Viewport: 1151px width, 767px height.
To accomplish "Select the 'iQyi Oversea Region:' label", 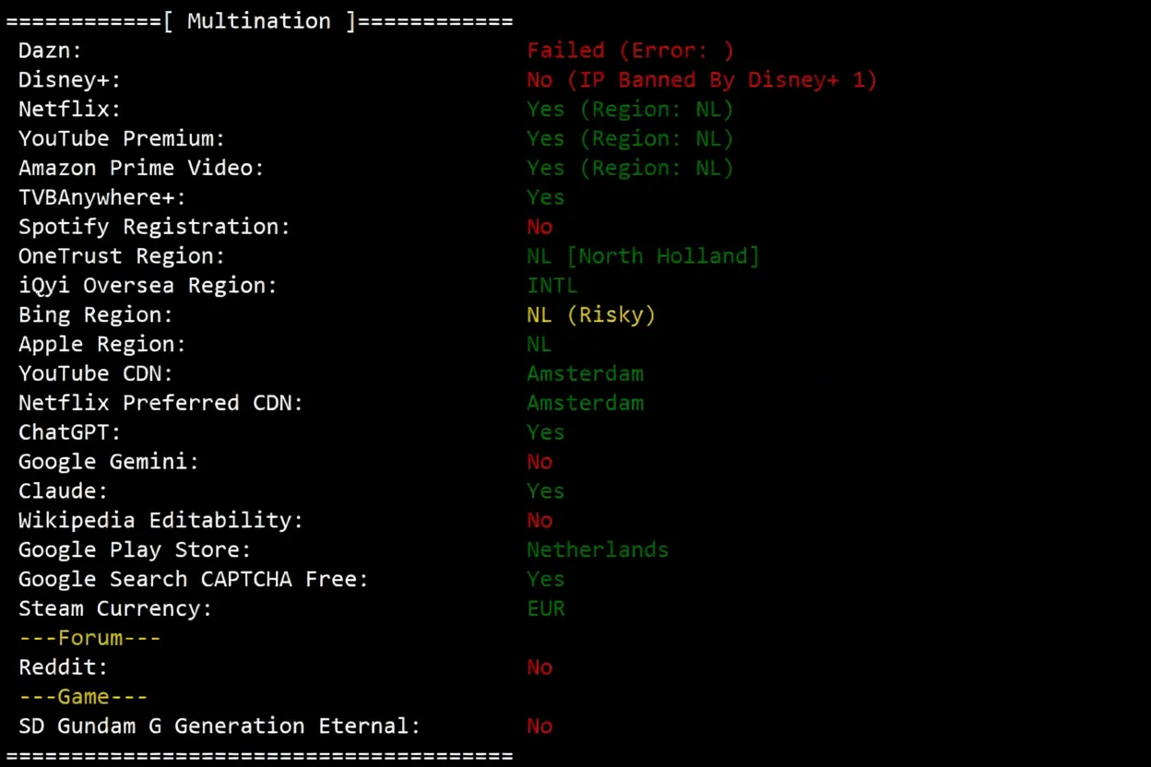I will click(x=148, y=287).
